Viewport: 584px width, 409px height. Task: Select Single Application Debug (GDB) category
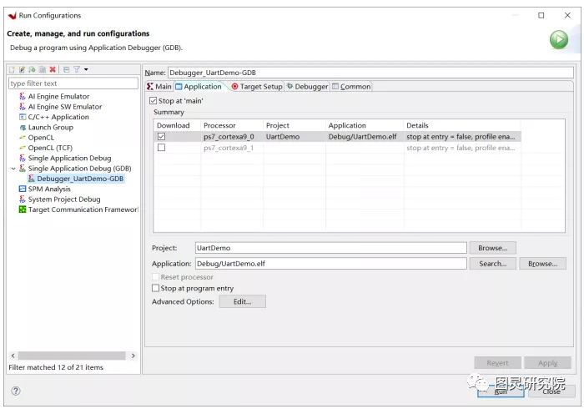[79, 169]
